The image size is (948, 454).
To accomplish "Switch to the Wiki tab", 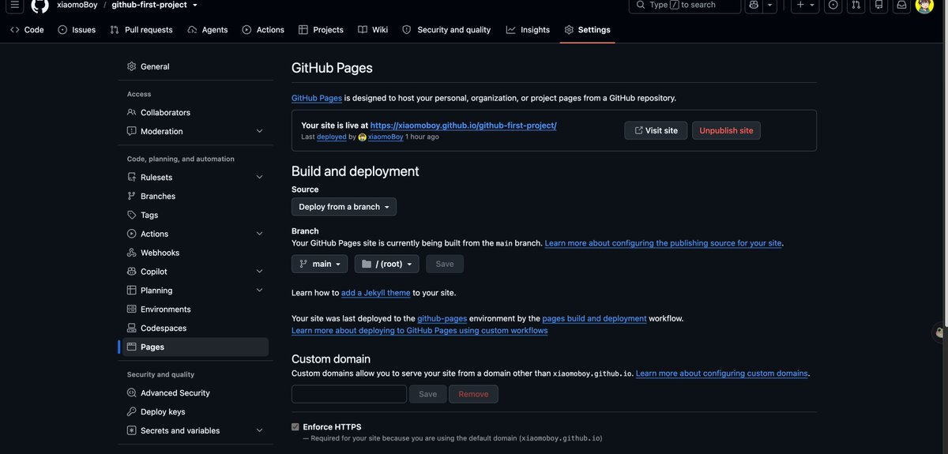I will pyautogui.click(x=373, y=30).
